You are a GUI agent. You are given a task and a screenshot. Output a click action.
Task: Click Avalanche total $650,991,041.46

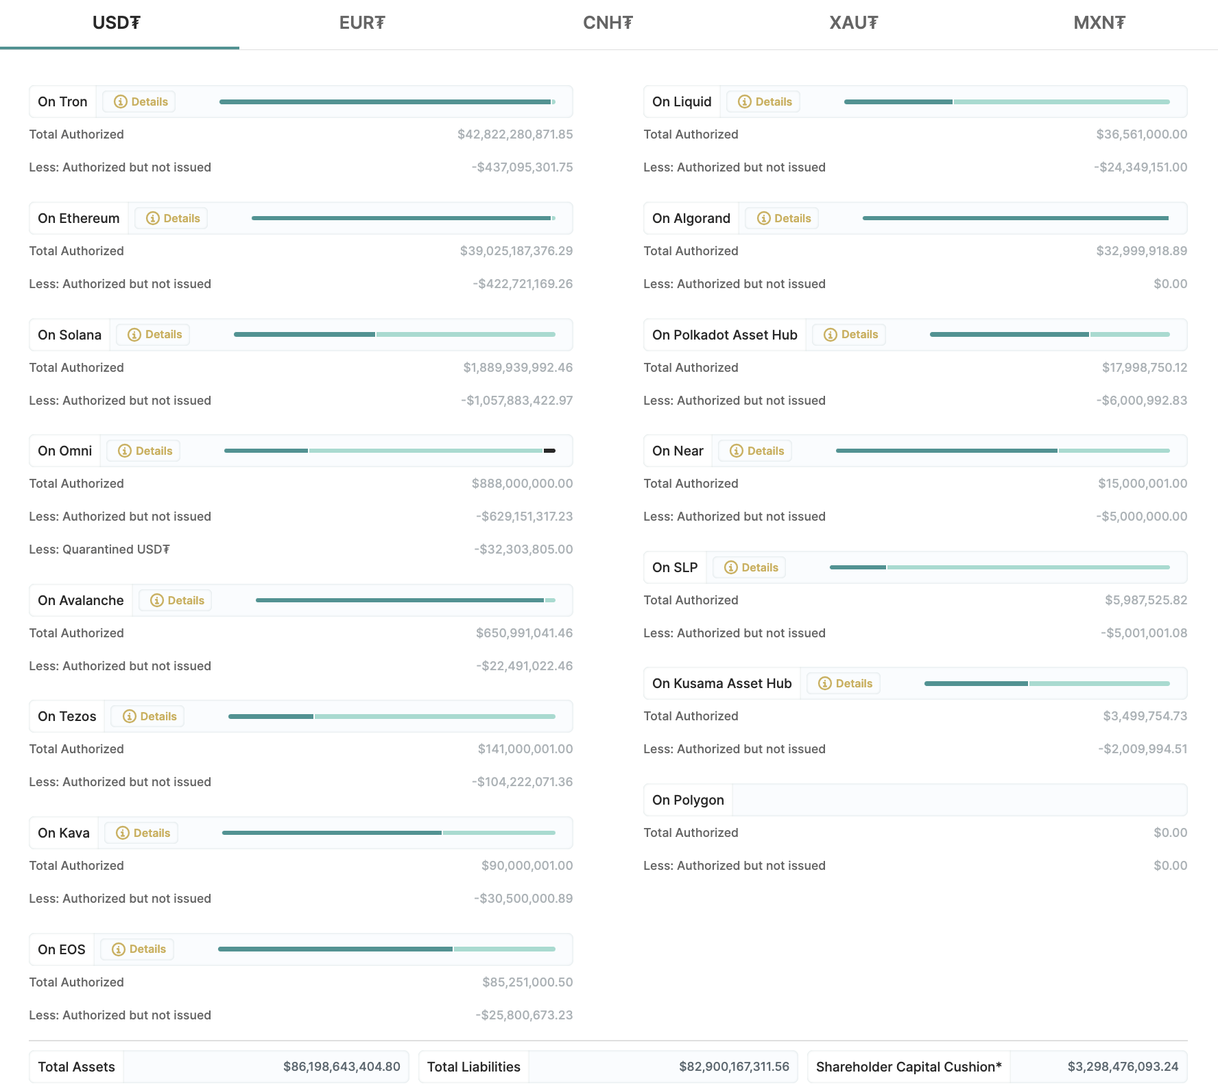coord(525,633)
